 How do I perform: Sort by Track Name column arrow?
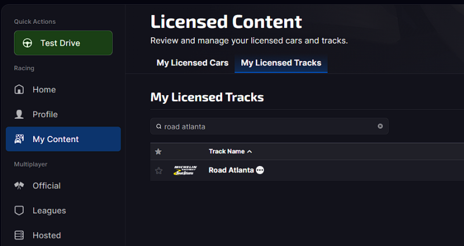pos(249,151)
